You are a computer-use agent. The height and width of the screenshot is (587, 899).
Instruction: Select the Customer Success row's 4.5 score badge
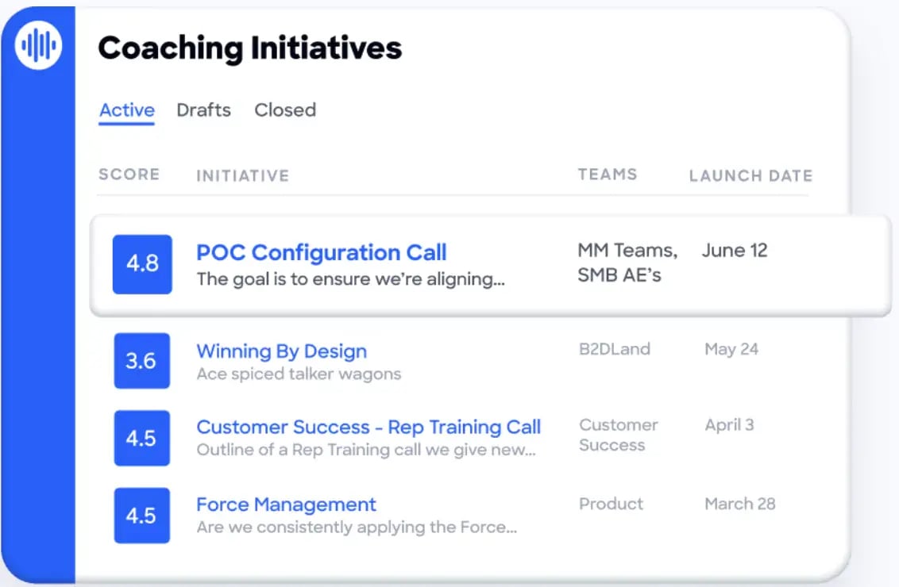141,439
